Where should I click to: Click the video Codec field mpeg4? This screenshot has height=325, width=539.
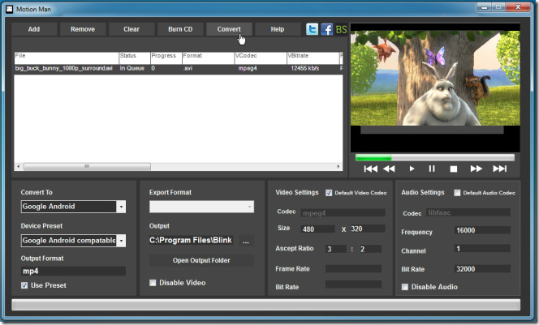343,213
